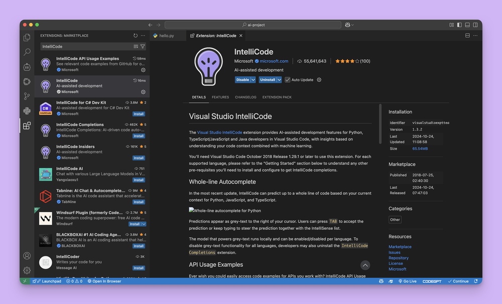Install the IntelliCoder extension
502x304 pixels.
tap(139, 268)
